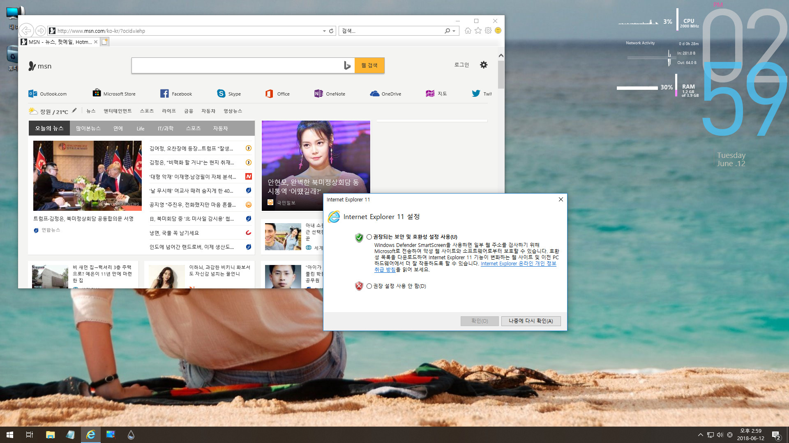Viewport: 789px width, 443px height.
Task: Edit weather location with pencil icon
Action: tap(74, 110)
